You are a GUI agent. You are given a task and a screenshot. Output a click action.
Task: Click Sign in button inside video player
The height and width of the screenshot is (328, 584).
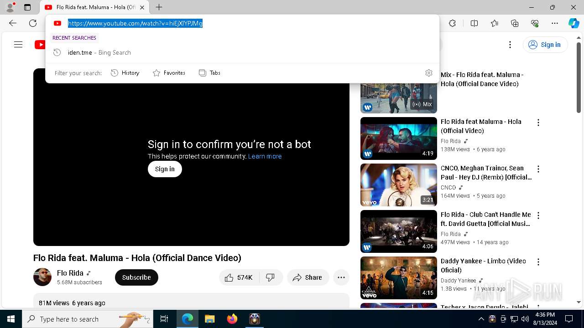point(165,169)
